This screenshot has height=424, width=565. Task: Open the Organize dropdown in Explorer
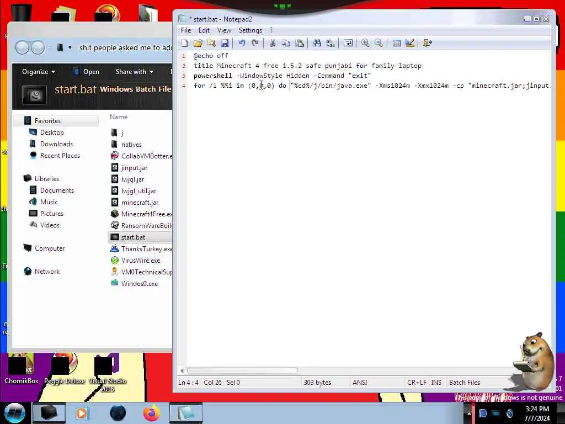pos(39,72)
